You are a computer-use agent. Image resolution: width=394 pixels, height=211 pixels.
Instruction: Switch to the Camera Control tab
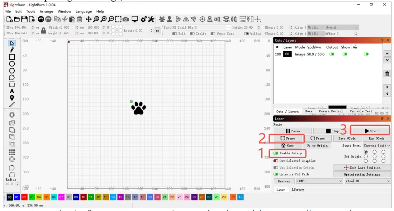pos(331,111)
